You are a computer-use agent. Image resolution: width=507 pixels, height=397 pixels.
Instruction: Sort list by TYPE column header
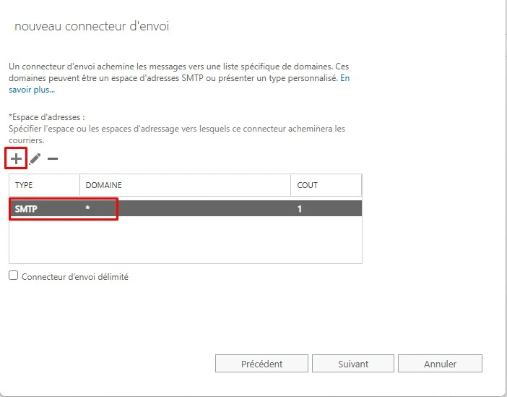(x=44, y=185)
